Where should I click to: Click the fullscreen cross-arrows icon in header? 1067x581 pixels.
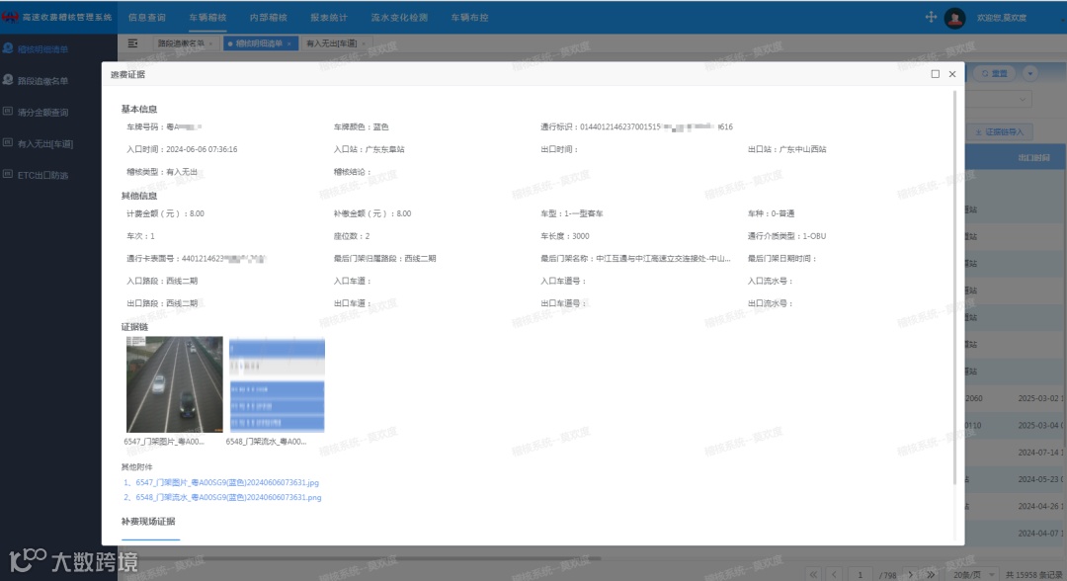pos(931,17)
